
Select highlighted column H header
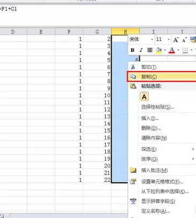(125, 32)
